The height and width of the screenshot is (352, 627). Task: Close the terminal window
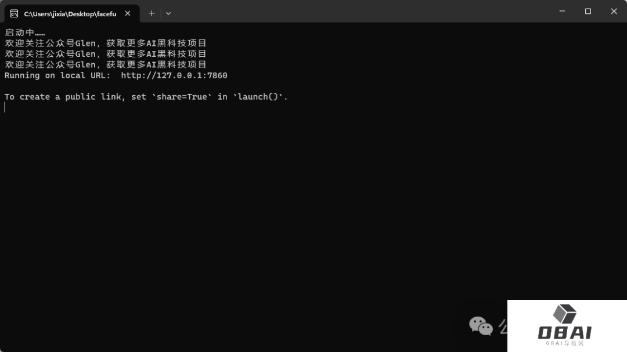(x=614, y=11)
